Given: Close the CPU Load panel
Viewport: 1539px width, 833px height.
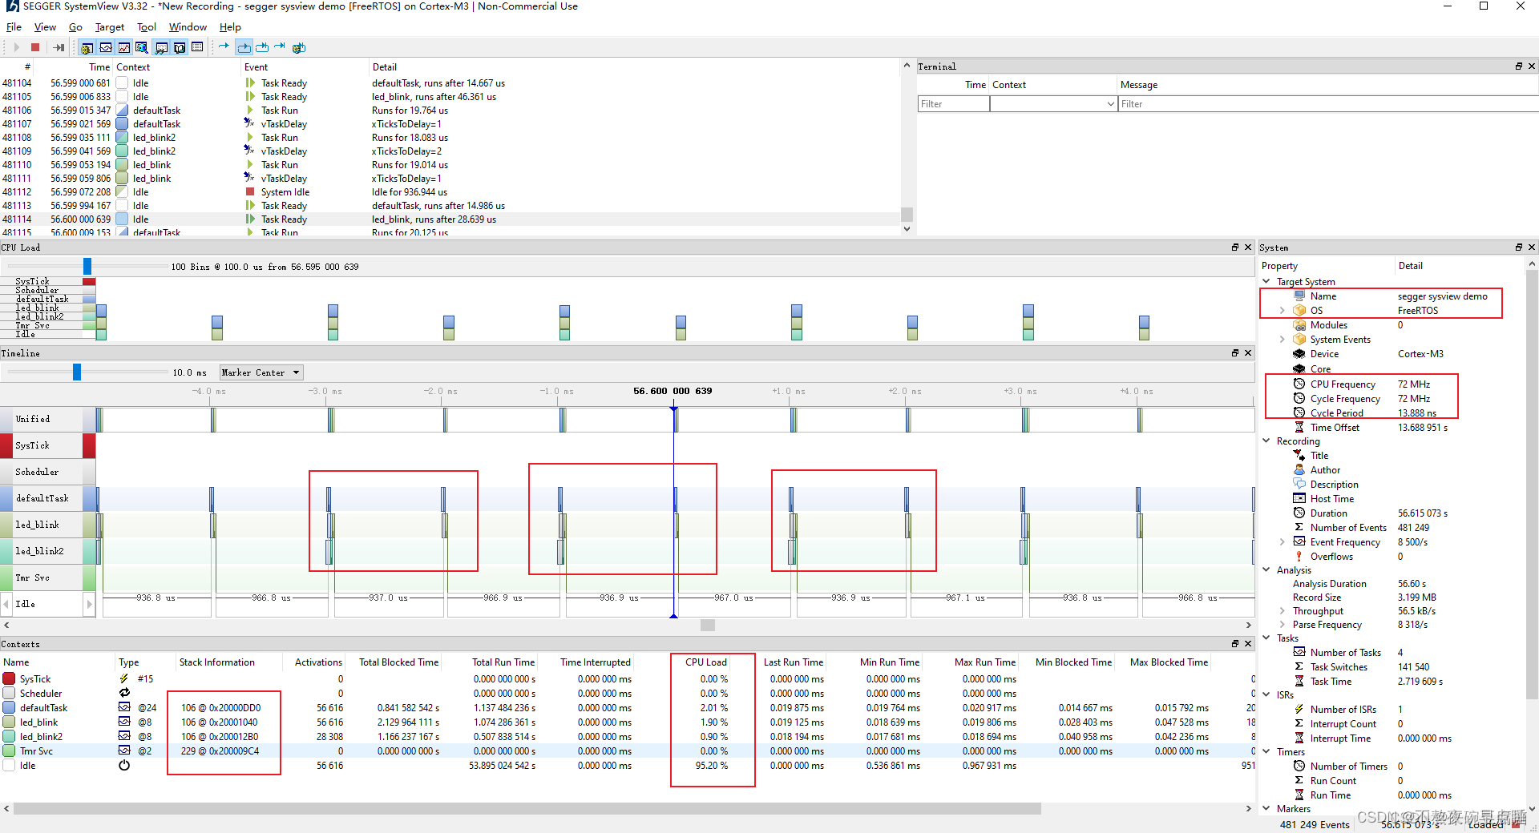Looking at the screenshot, I should [x=1248, y=247].
